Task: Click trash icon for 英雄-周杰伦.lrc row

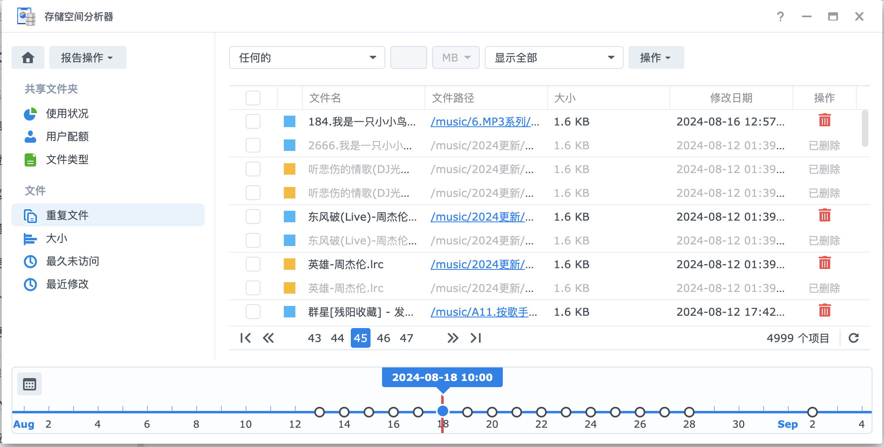Action: coord(824,263)
